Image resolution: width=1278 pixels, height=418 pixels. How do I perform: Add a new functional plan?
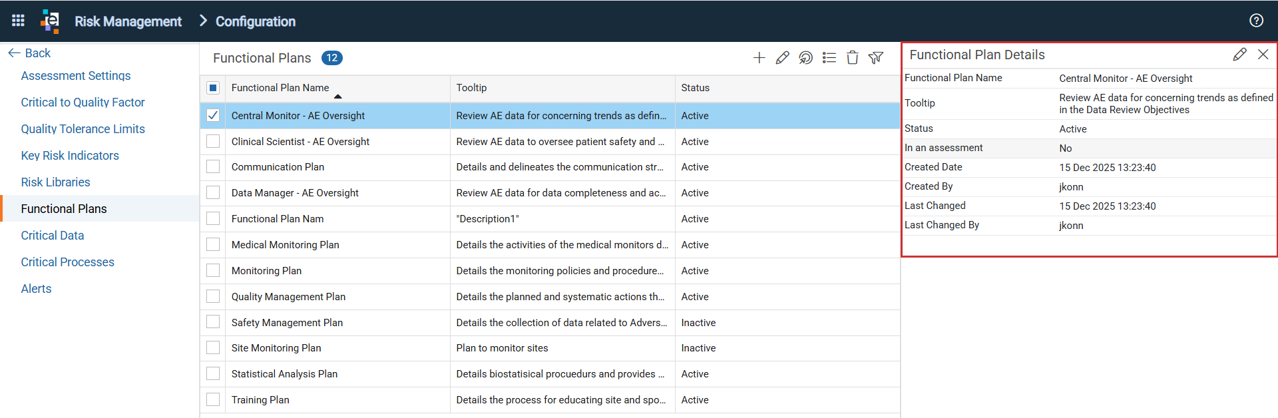pos(759,58)
